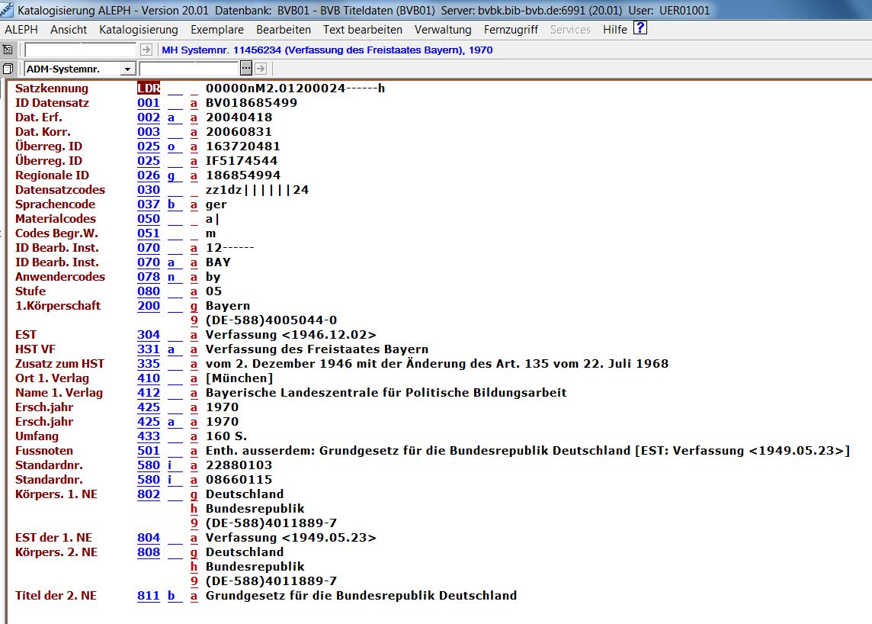Open the Text bearbeiten menu
The width and height of the screenshot is (872, 624).
click(362, 30)
